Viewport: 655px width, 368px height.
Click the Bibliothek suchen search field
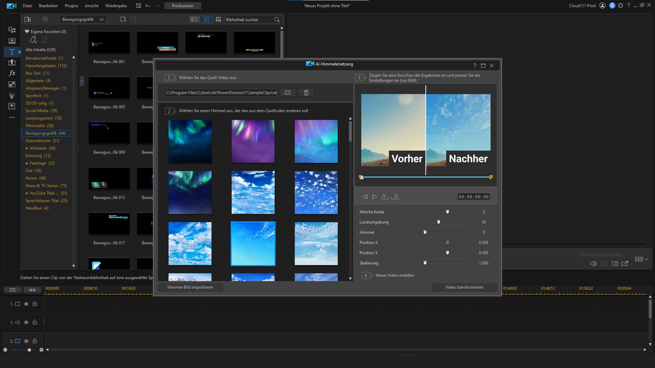(x=249, y=19)
